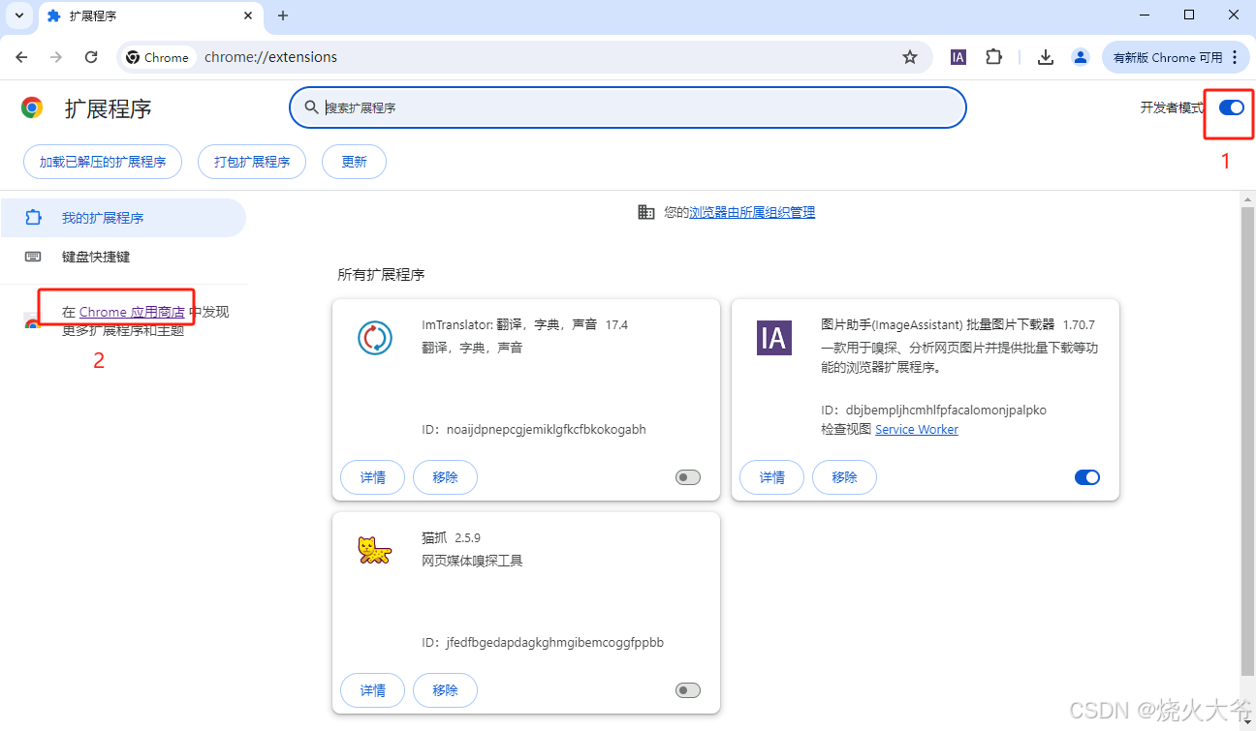This screenshot has height=731, width=1256.
Task: Click the search magnifier icon
Action: pyautogui.click(x=311, y=107)
